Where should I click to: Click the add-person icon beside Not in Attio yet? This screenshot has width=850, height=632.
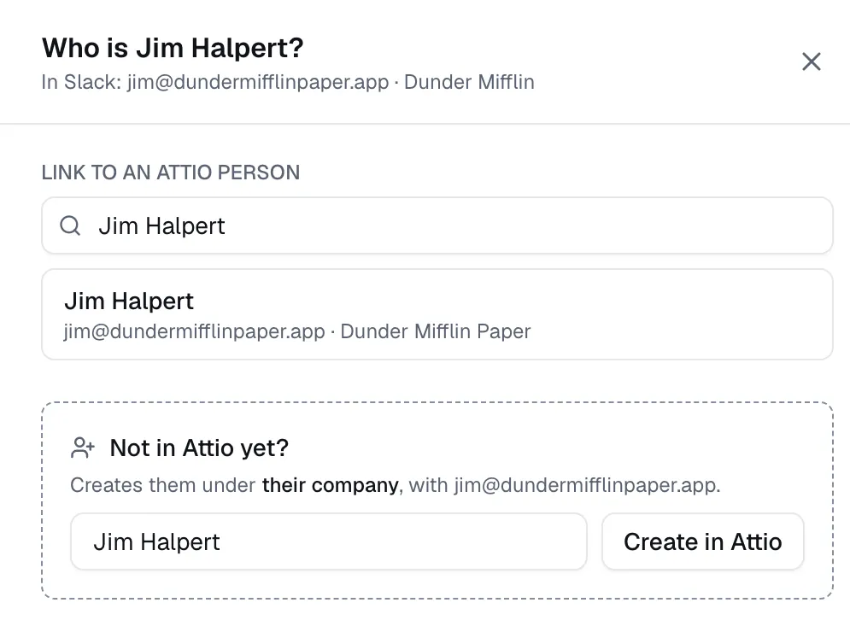[82, 448]
